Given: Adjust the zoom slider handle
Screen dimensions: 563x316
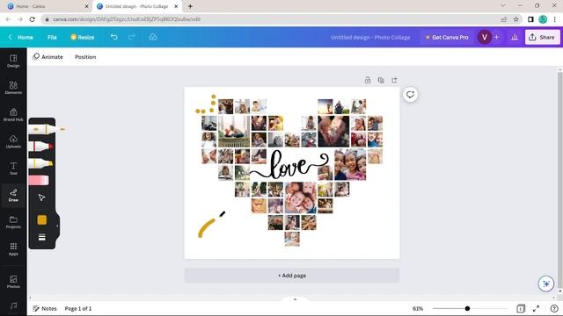Looking at the screenshot, I should click(467, 308).
